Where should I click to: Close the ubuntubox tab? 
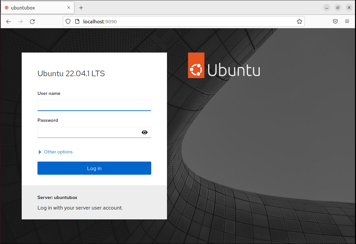coord(69,8)
